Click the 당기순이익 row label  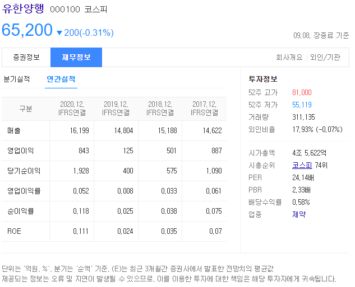point(24,171)
